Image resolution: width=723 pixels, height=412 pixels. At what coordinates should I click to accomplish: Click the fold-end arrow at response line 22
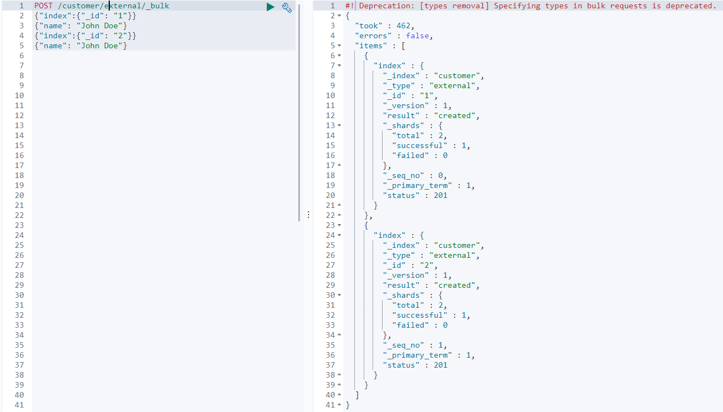[339, 215]
